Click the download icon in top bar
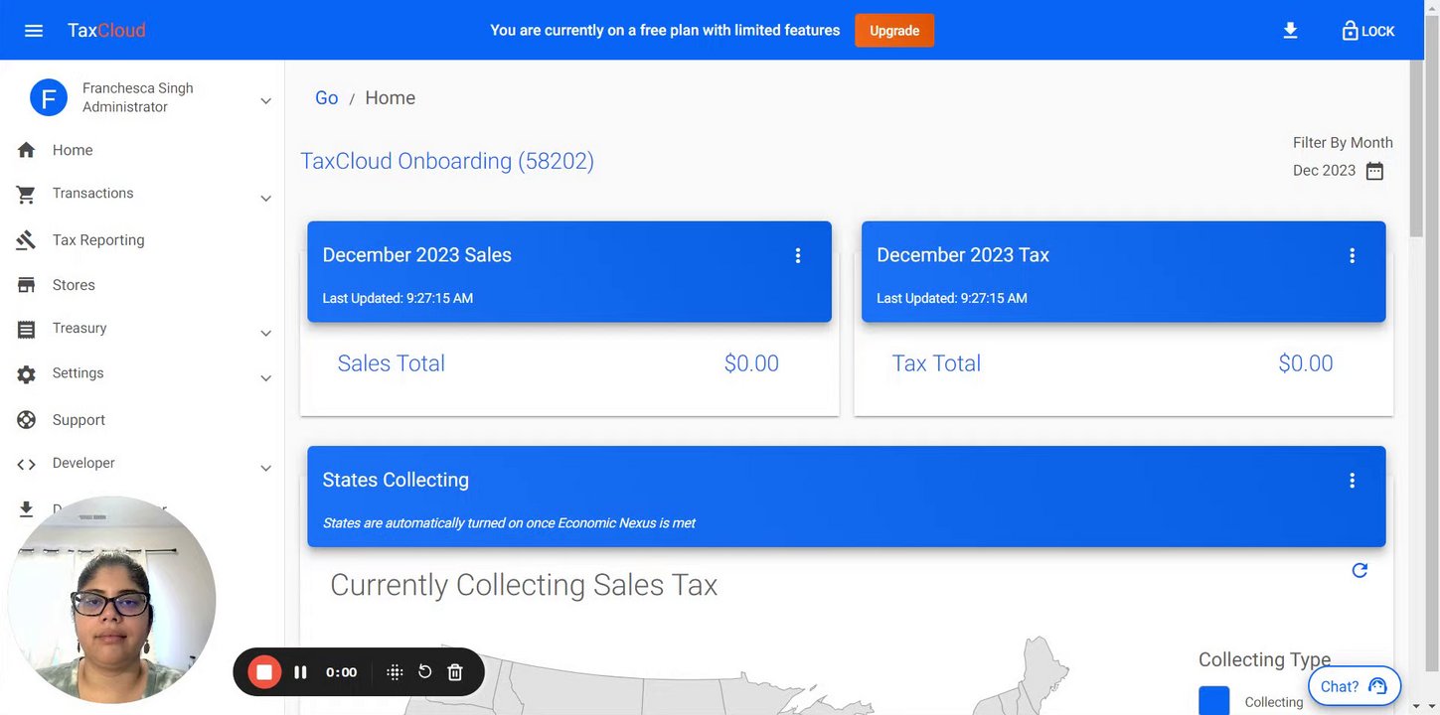Image resolution: width=1440 pixels, height=715 pixels. (1290, 31)
